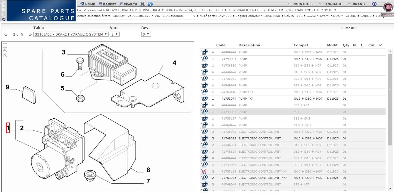Select callout number 9 in the diagram
This screenshot has width=394, height=193.
pyautogui.click(x=7, y=87)
